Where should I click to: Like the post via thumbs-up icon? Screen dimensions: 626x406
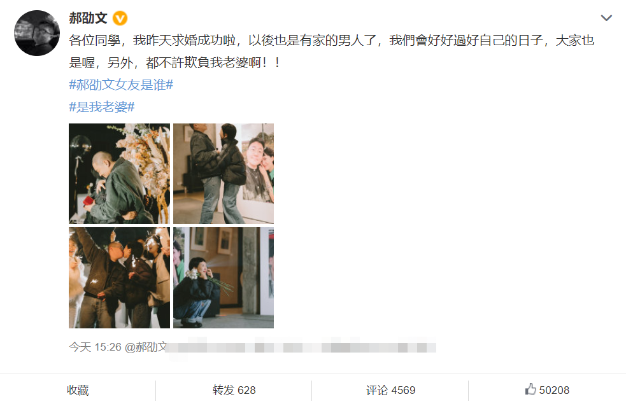pyautogui.click(x=530, y=389)
